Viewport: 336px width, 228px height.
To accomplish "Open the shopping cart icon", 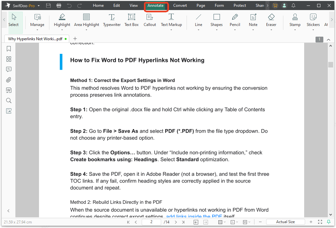I will [275, 6].
